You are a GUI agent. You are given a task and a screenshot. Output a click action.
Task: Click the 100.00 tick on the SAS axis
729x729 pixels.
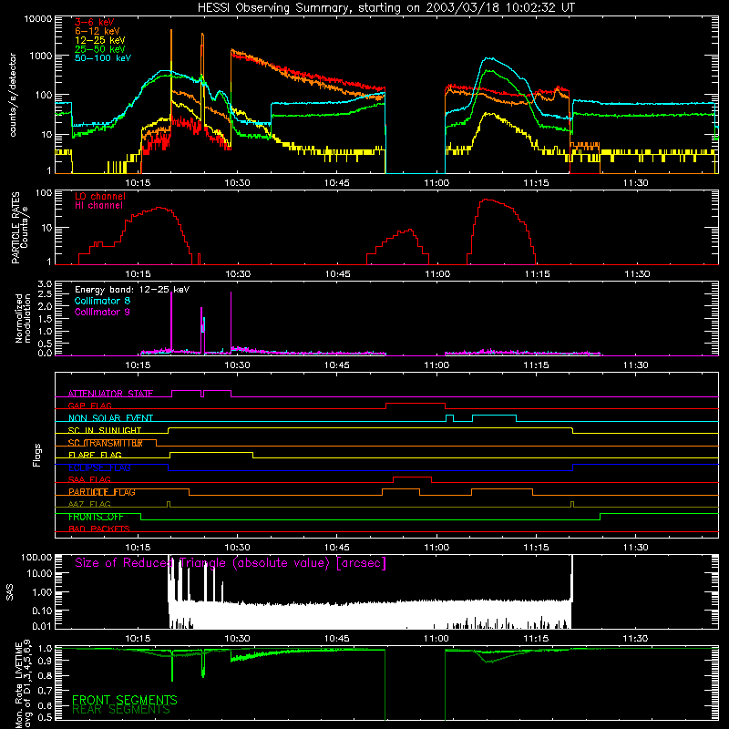pos(36,557)
